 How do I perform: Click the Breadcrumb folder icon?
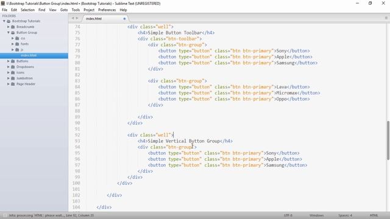(13, 27)
